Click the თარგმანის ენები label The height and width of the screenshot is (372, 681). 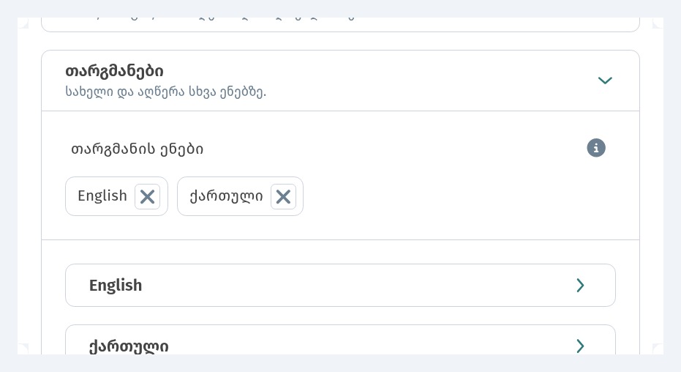click(x=137, y=149)
